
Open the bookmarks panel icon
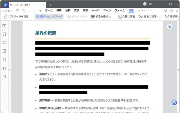[x=4, y=34]
